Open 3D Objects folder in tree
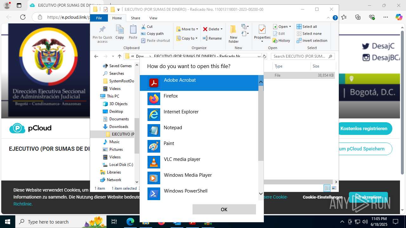The image size is (406, 228). click(x=115, y=104)
